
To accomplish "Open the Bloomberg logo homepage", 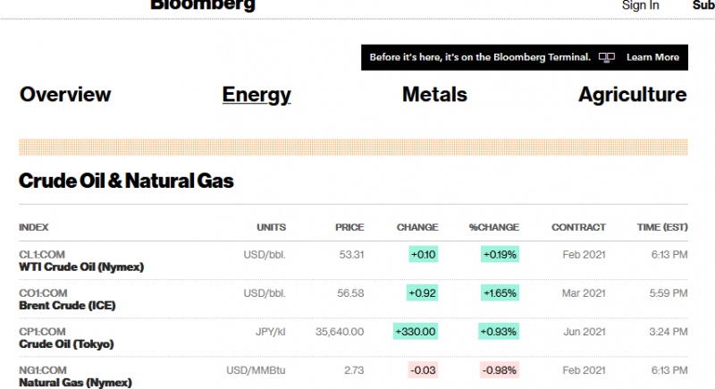I will [203, 5].
